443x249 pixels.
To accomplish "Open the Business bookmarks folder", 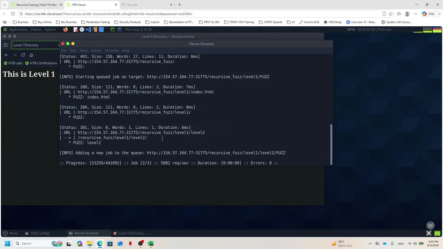I will [x=21, y=22].
